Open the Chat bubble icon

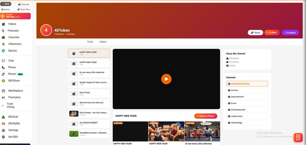pos(3,61)
